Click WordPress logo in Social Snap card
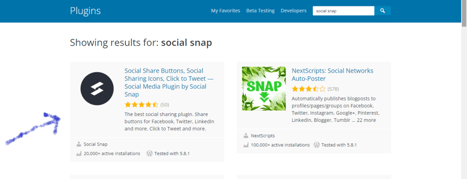467x179 pixels. (x=150, y=153)
